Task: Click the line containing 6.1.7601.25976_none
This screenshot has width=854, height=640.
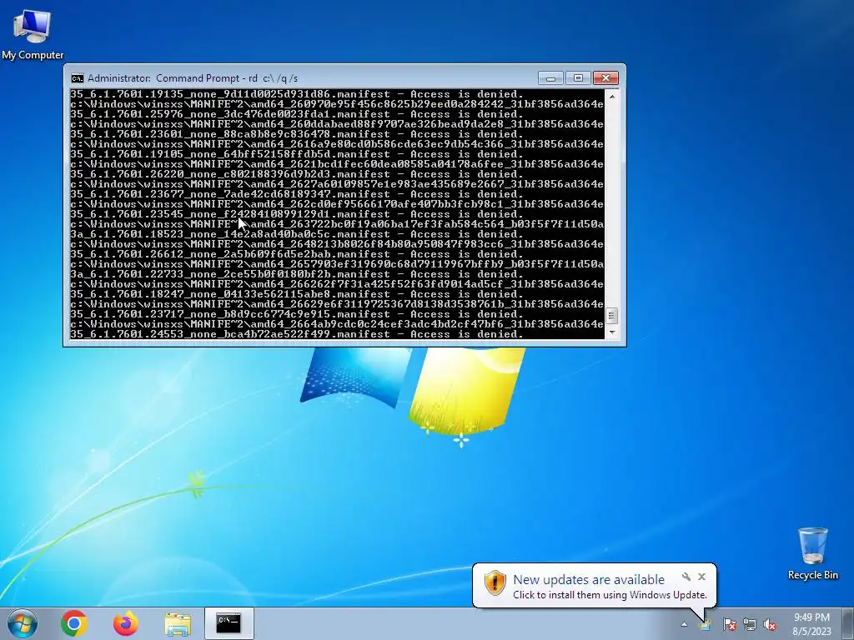Action: (297, 114)
